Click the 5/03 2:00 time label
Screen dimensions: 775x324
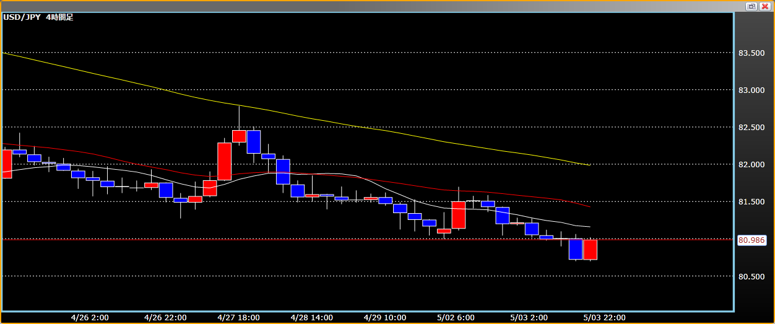click(529, 317)
